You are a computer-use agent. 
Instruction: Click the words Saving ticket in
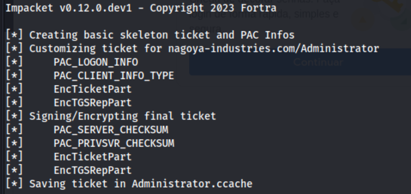pyautogui.click(x=77, y=184)
